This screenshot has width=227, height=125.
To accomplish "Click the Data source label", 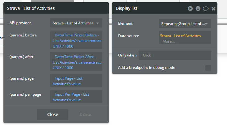I will (128, 36).
